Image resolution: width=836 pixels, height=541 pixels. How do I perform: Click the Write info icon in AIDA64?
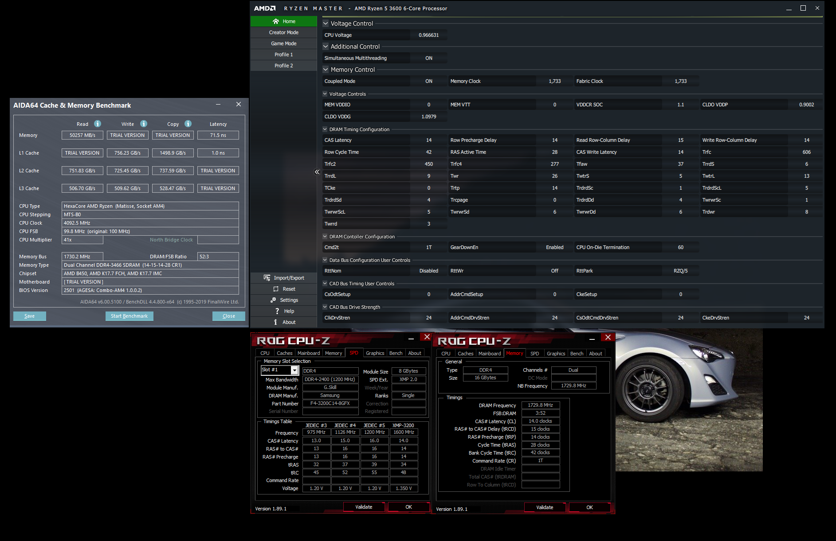click(x=144, y=124)
